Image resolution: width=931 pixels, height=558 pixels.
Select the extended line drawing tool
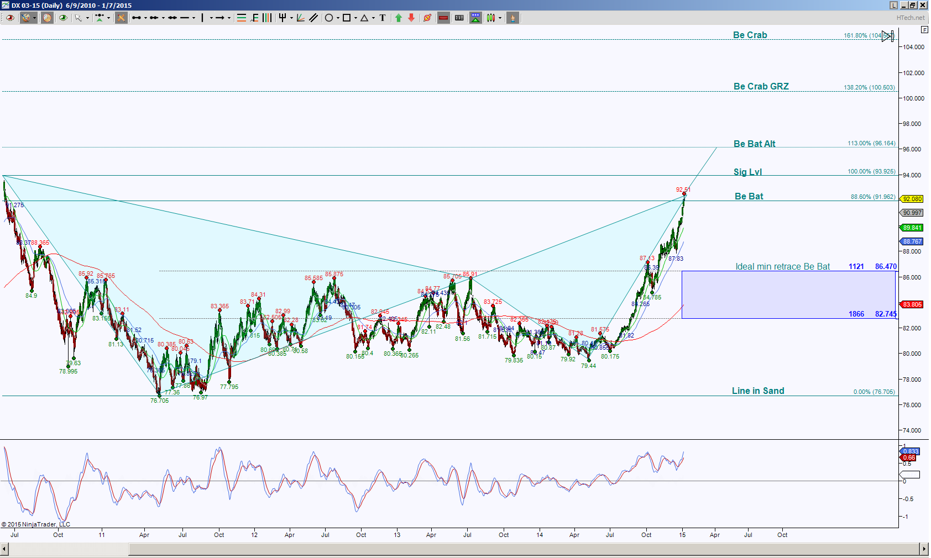click(x=172, y=18)
